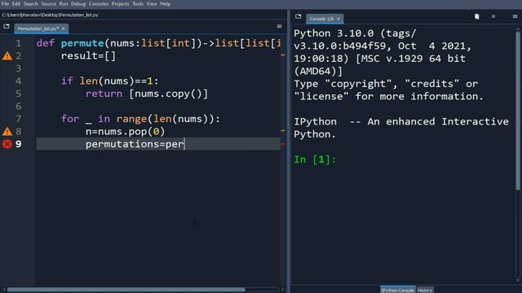Screen dimensions: 522x293
Task: Select the Console 1/A tab
Action: pos(321,19)
